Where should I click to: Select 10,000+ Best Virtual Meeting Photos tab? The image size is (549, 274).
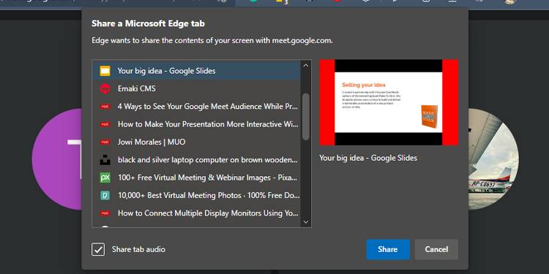(x=196, y=195)
